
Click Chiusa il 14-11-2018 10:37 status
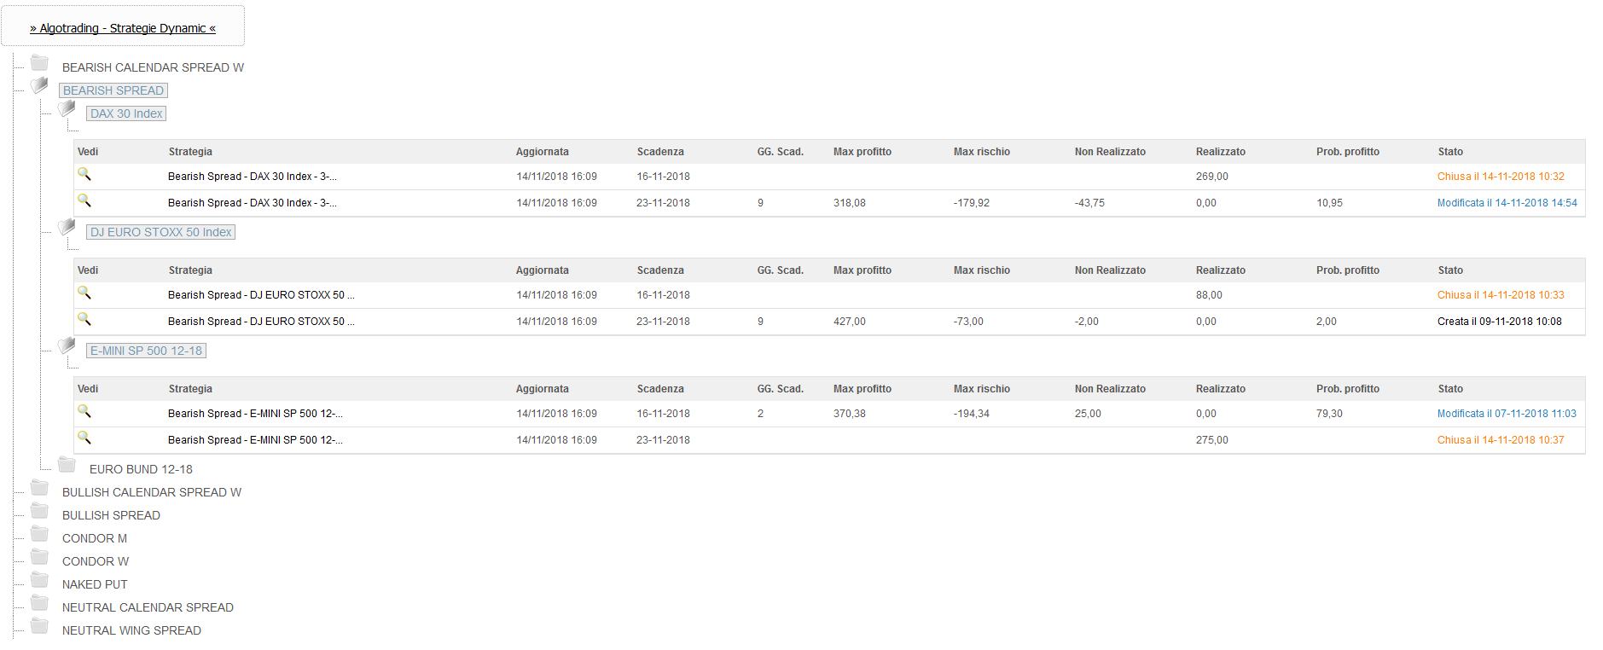tap(1501, 440)
